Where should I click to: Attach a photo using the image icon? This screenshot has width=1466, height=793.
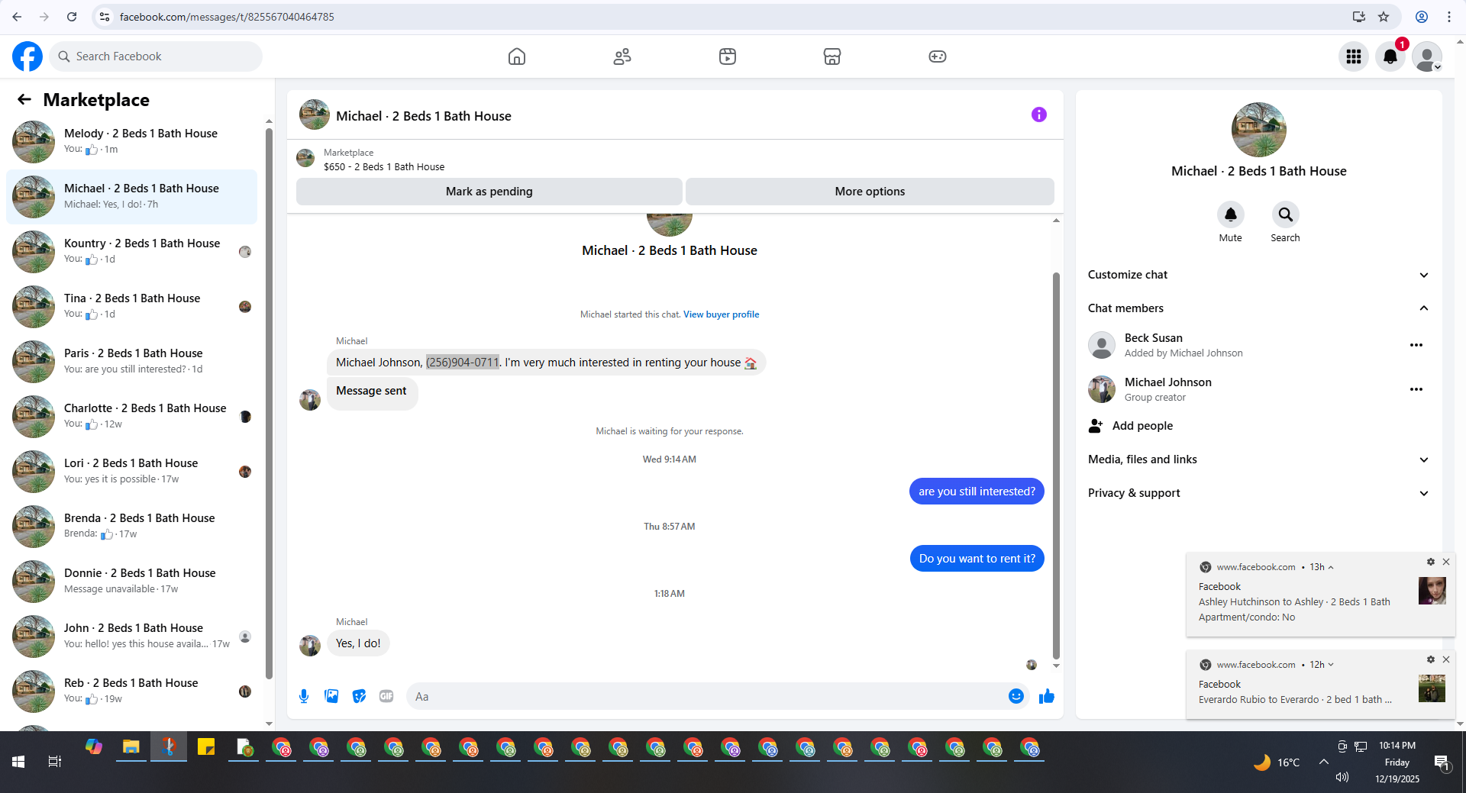click(x=331, y=696)
